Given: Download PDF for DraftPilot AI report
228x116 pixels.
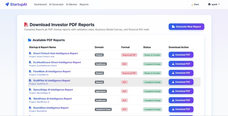Looking at the screenshot, I should [x=181, y=82].
